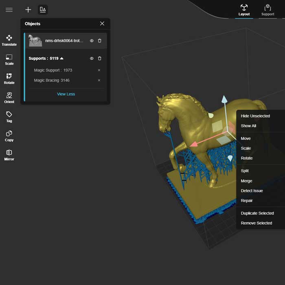This screenshot has width=285, height=285.
Task: Choose Scale in the context menu
Action: 246,148
